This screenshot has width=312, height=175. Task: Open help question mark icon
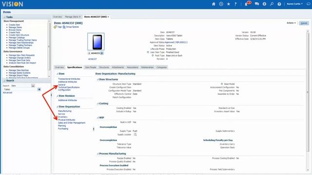pyautogui.click(x=279, y=4)
